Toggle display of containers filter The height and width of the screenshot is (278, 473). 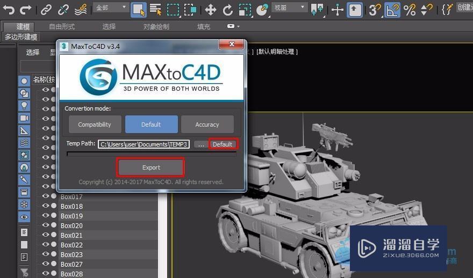24,192
